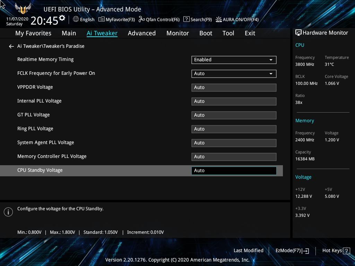This screenshot has width=355, height=266.
Task: Show the Hot Keys list
Action: pos(336,251)
